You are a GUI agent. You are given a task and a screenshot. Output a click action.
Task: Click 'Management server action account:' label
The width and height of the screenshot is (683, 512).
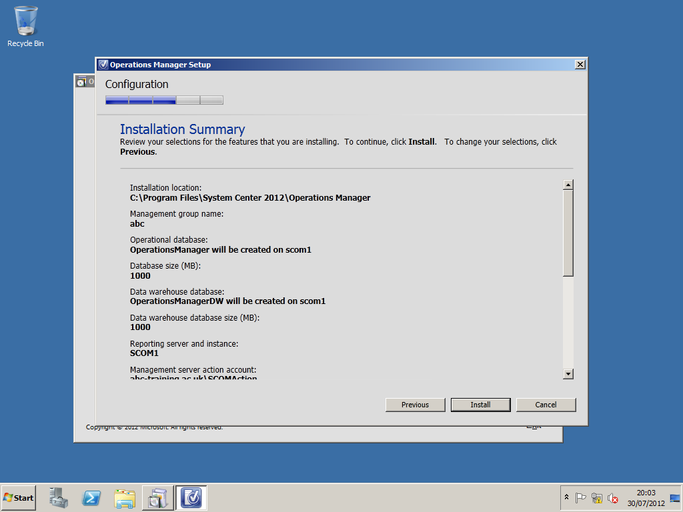(193, 369)
